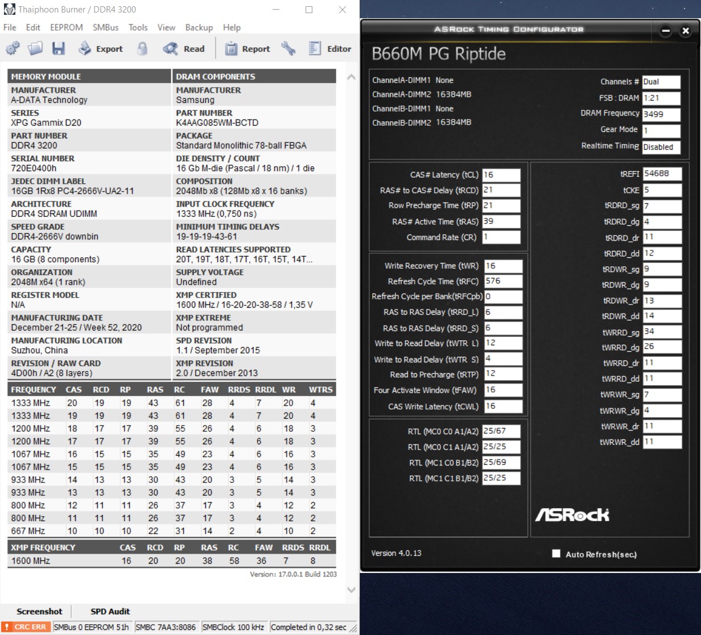Screen dimensions: 701x635
Task: Click the SMBus 0 EEPROM 51h status entry
Action: [92, 627]
